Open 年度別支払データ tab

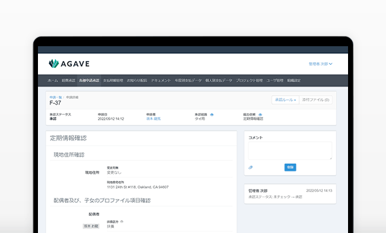[188, 80]
